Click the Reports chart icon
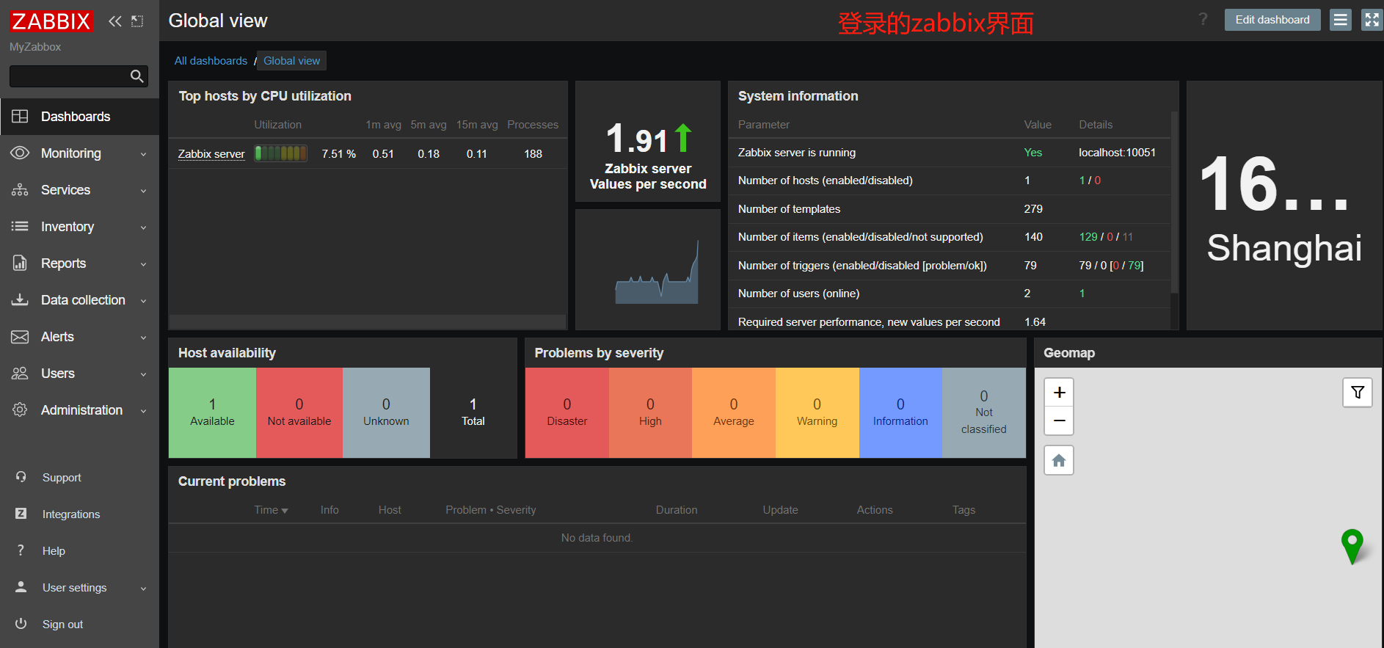 tap(20, 263)
